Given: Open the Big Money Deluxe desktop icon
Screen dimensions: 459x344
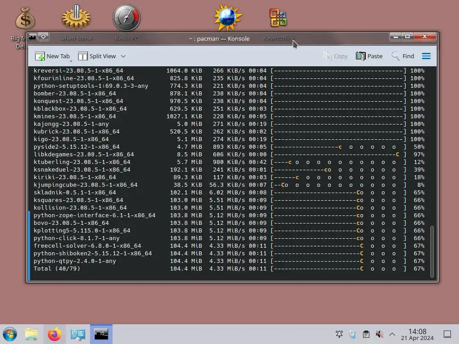Looking at the screenshot, I should pos(25,18).
